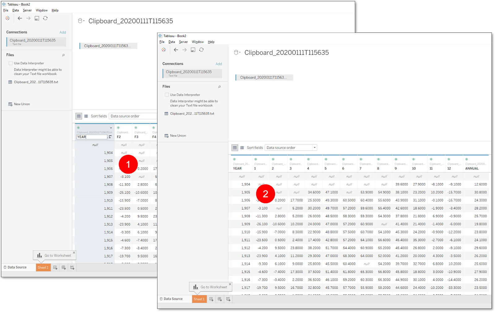495x312 pixels.
Task: Change data type of YEAR column in front window
Action: [x=235, y=159]
